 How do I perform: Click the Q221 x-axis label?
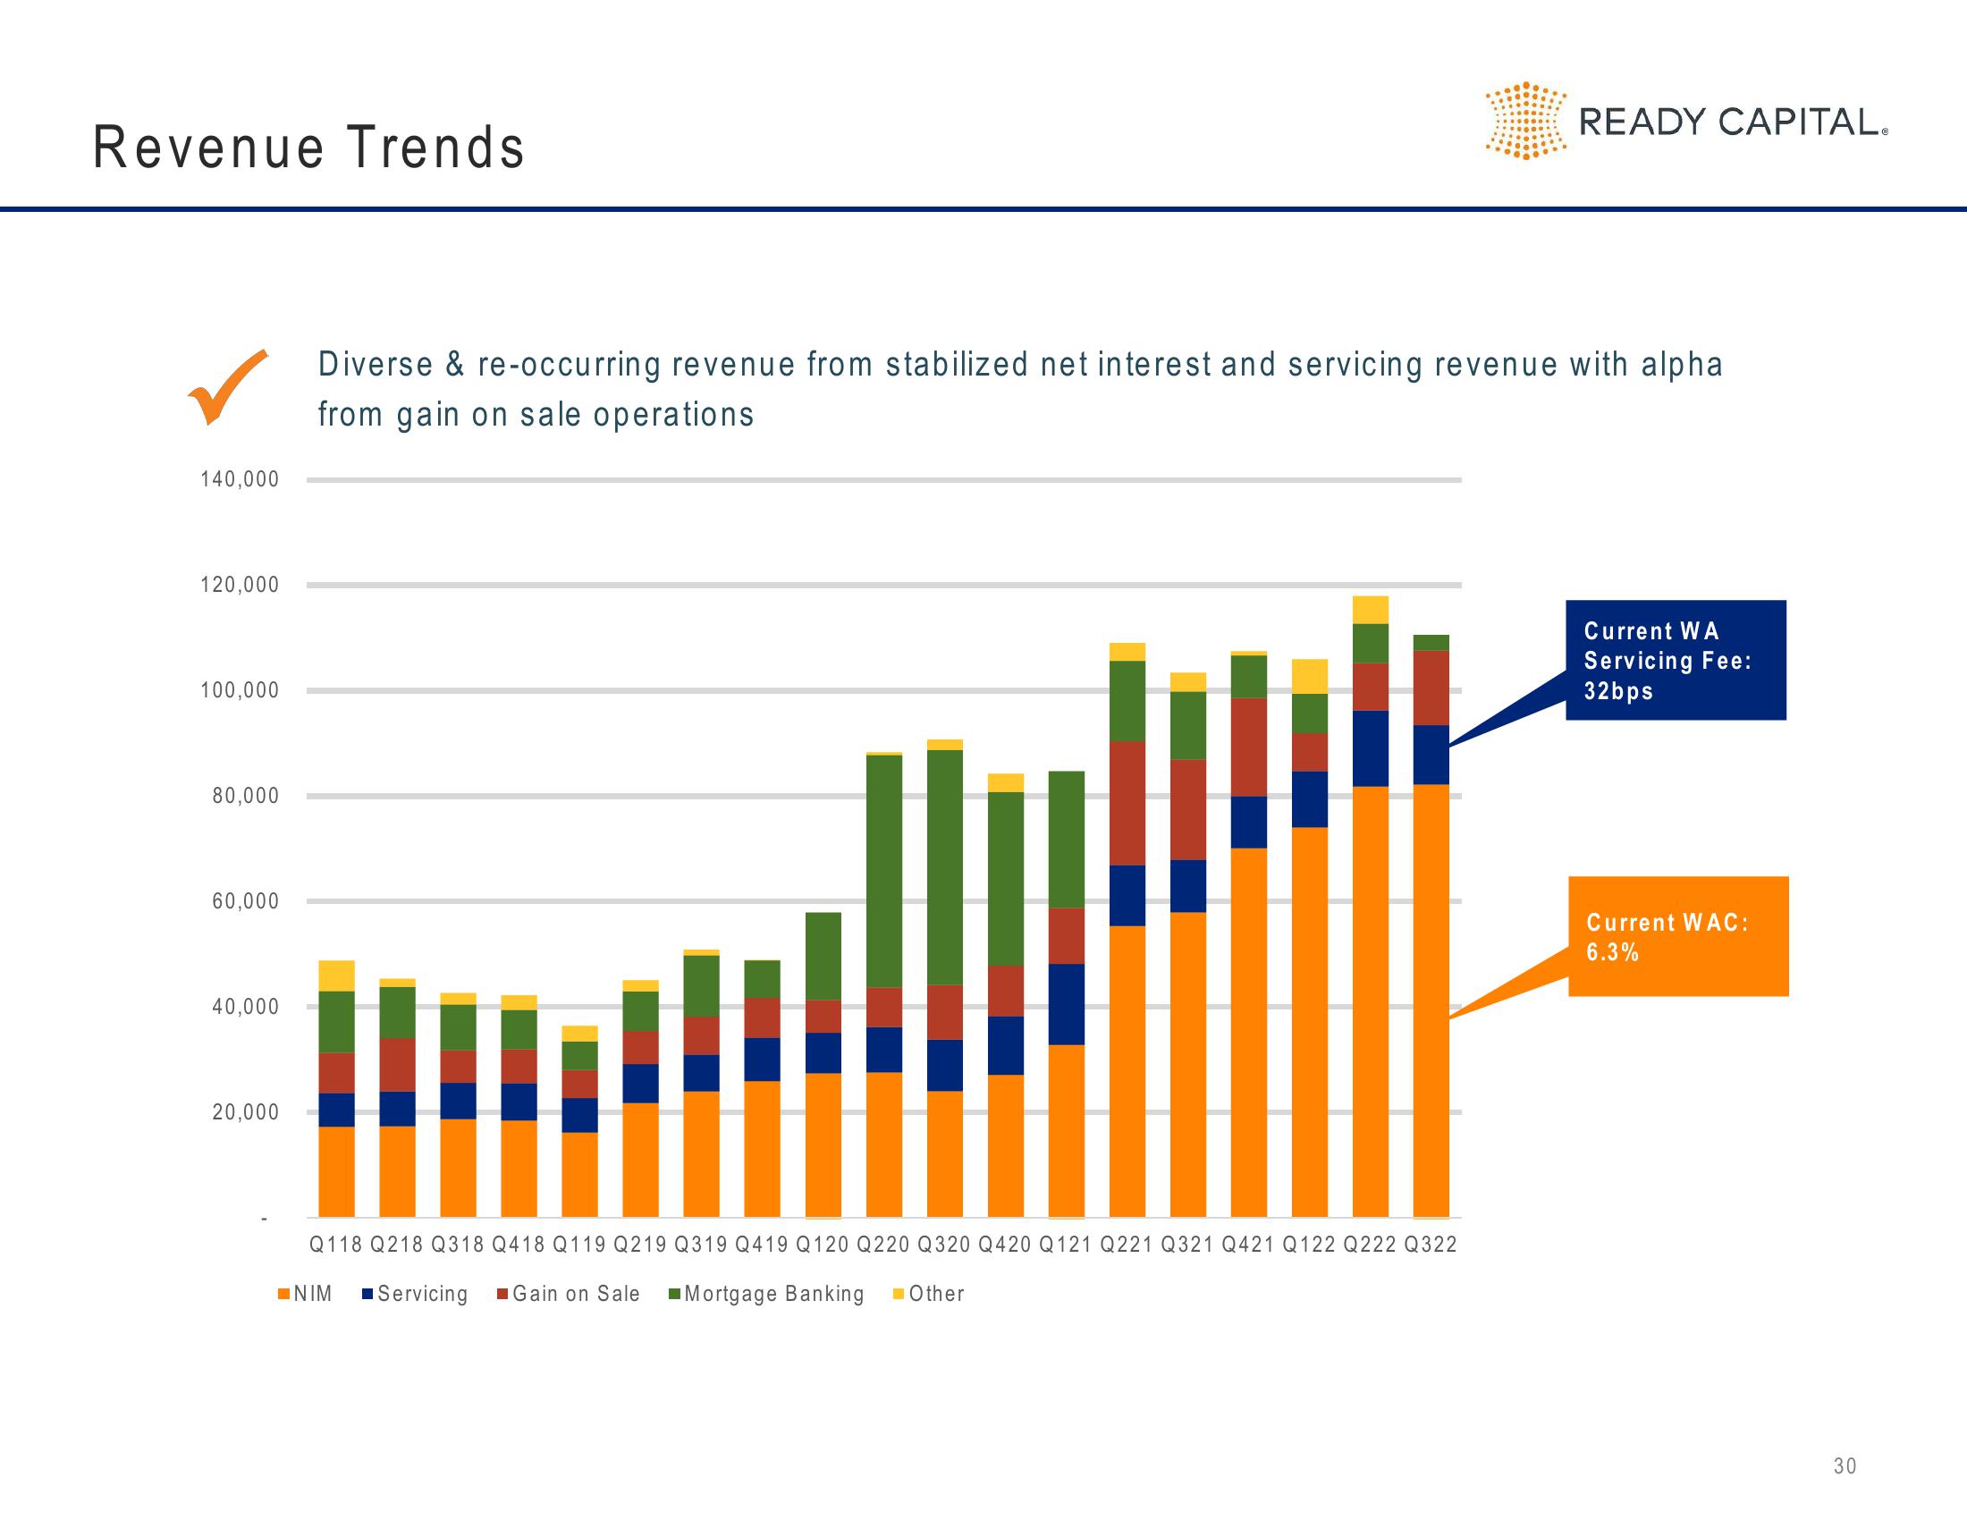1127,1245
